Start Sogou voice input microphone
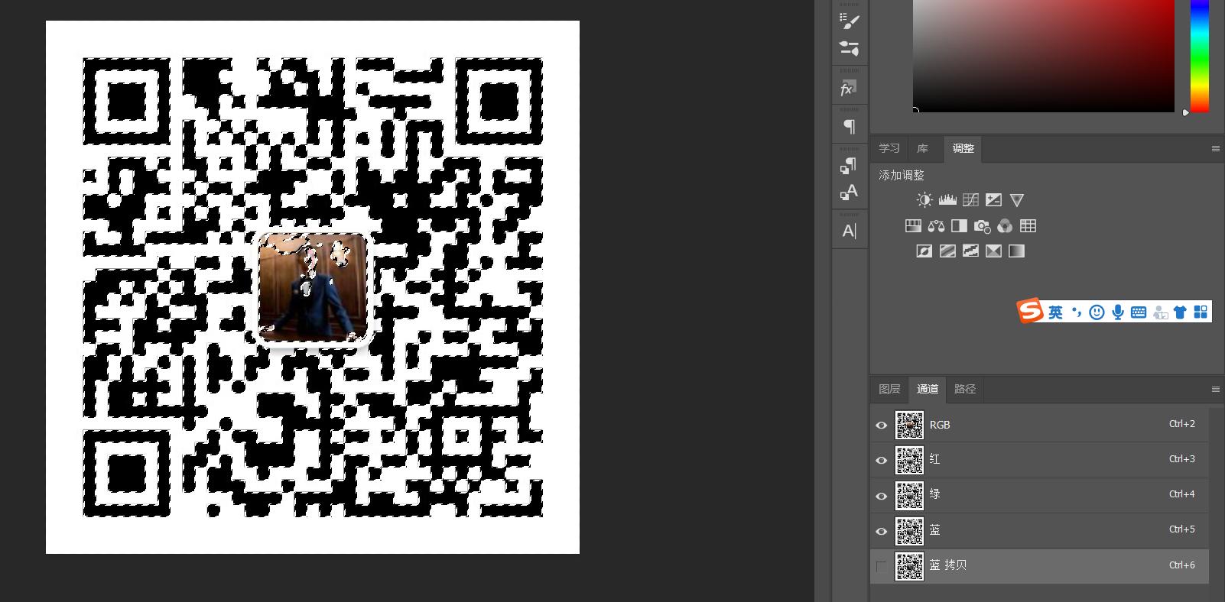This screenshot has width=1225, height=602. (1118, 312)
